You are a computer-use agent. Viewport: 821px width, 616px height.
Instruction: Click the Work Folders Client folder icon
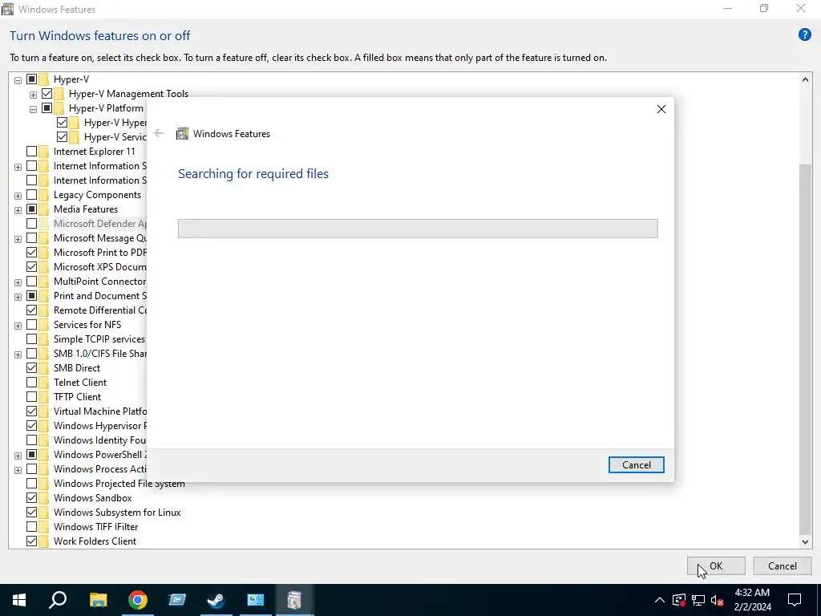tap(44, 541)
